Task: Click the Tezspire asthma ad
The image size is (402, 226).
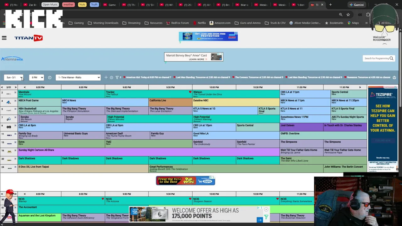Action: (x=383, y=129)
